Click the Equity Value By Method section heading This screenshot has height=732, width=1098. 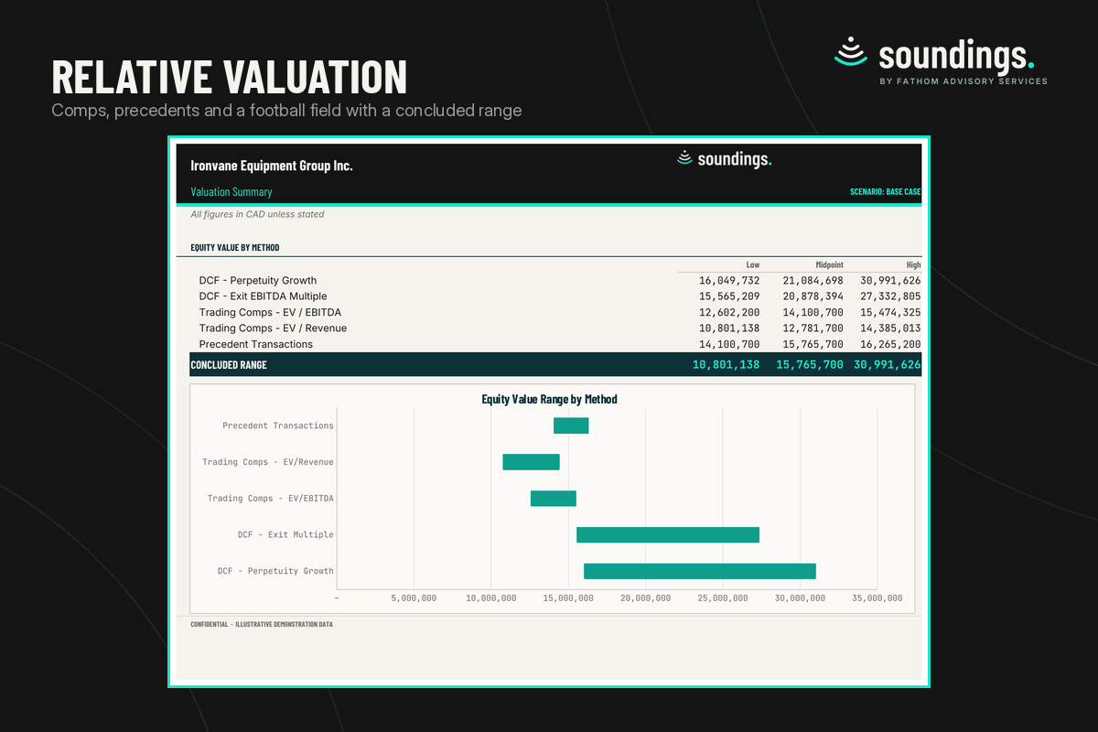pos(235,247)
